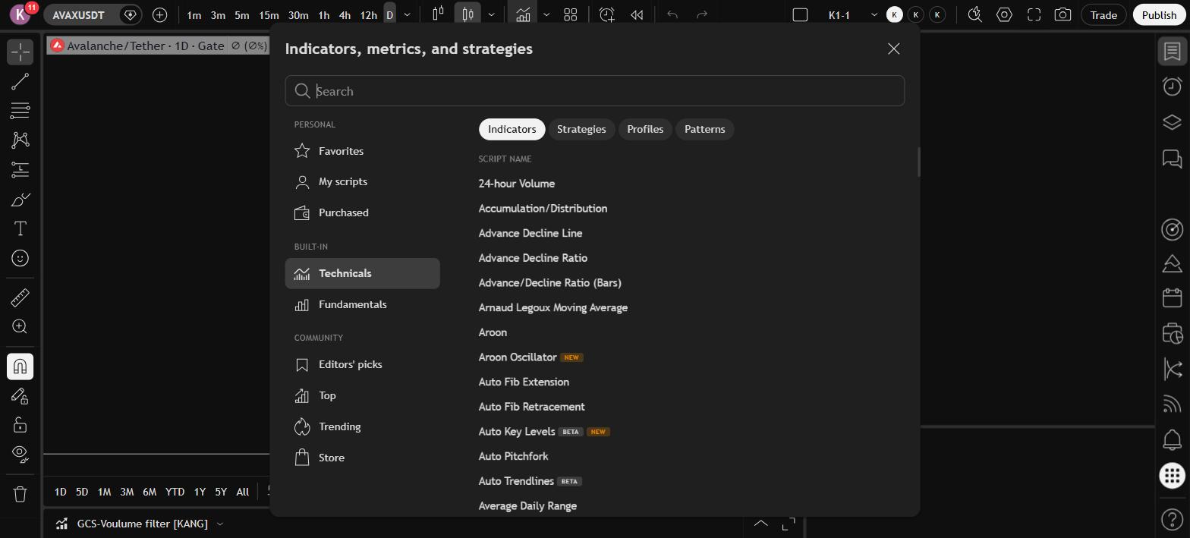The height and width of the screenshot is (538, 1190).
Task: Close the Indicators dialog
Action: (893, 49)
